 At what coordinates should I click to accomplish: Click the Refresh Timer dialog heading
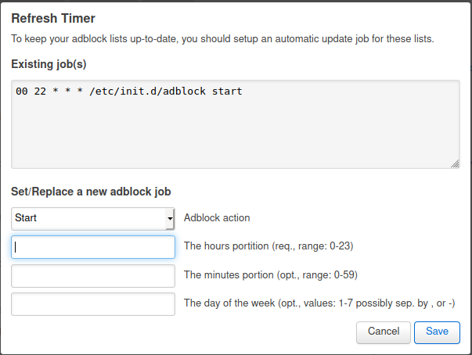coord(53,18)
